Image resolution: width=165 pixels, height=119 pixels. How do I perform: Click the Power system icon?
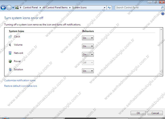pyautogui.click(x=10, y=61)
